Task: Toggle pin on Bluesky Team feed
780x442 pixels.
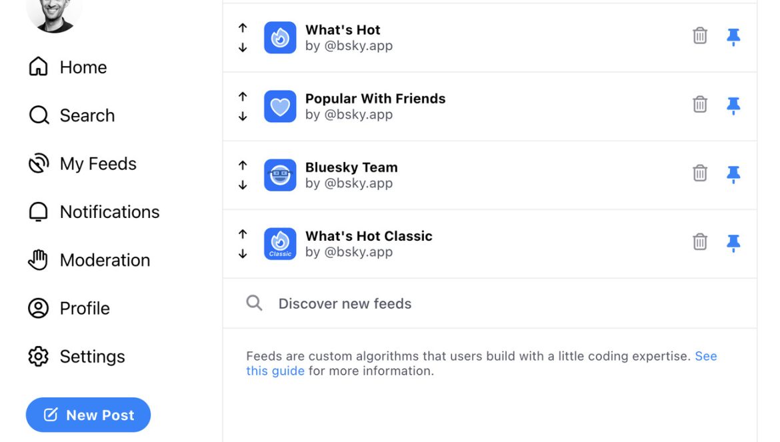Action: tap(733, 174)
